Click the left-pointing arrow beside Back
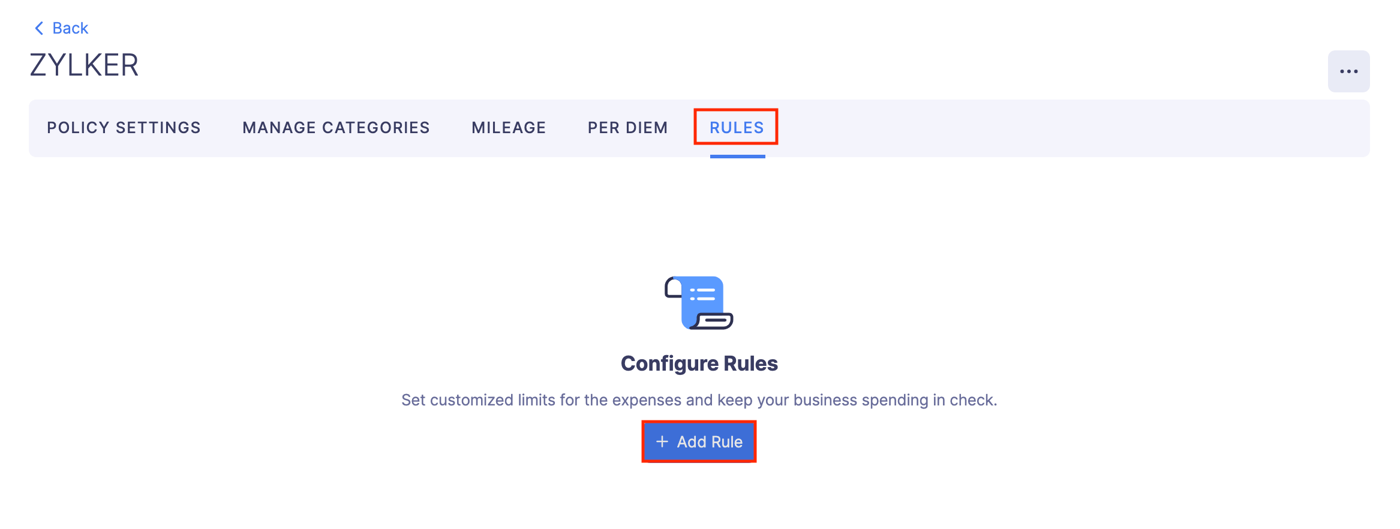 pyautogui.click(x=38, y=28)
